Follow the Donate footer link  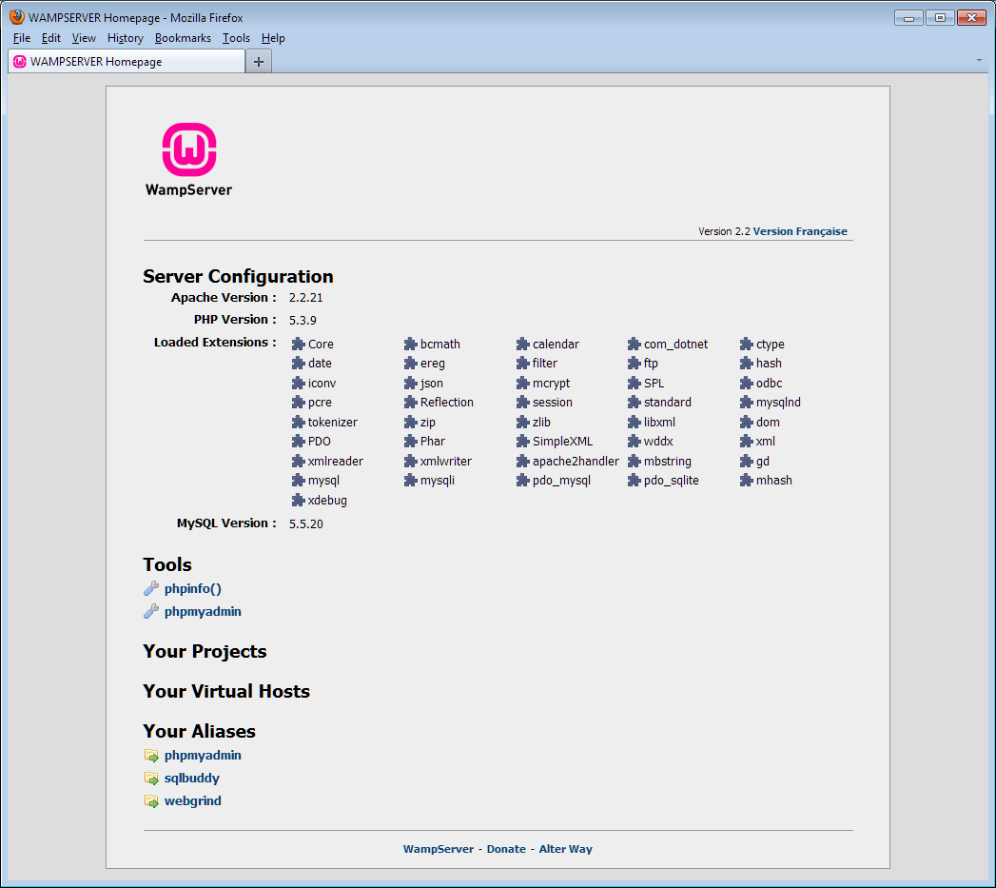(x=506, y=849)
